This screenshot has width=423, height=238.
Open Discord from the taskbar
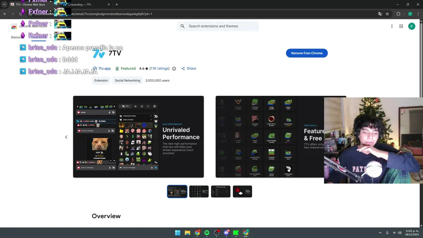pyautogui.click(x=226, y=233)
